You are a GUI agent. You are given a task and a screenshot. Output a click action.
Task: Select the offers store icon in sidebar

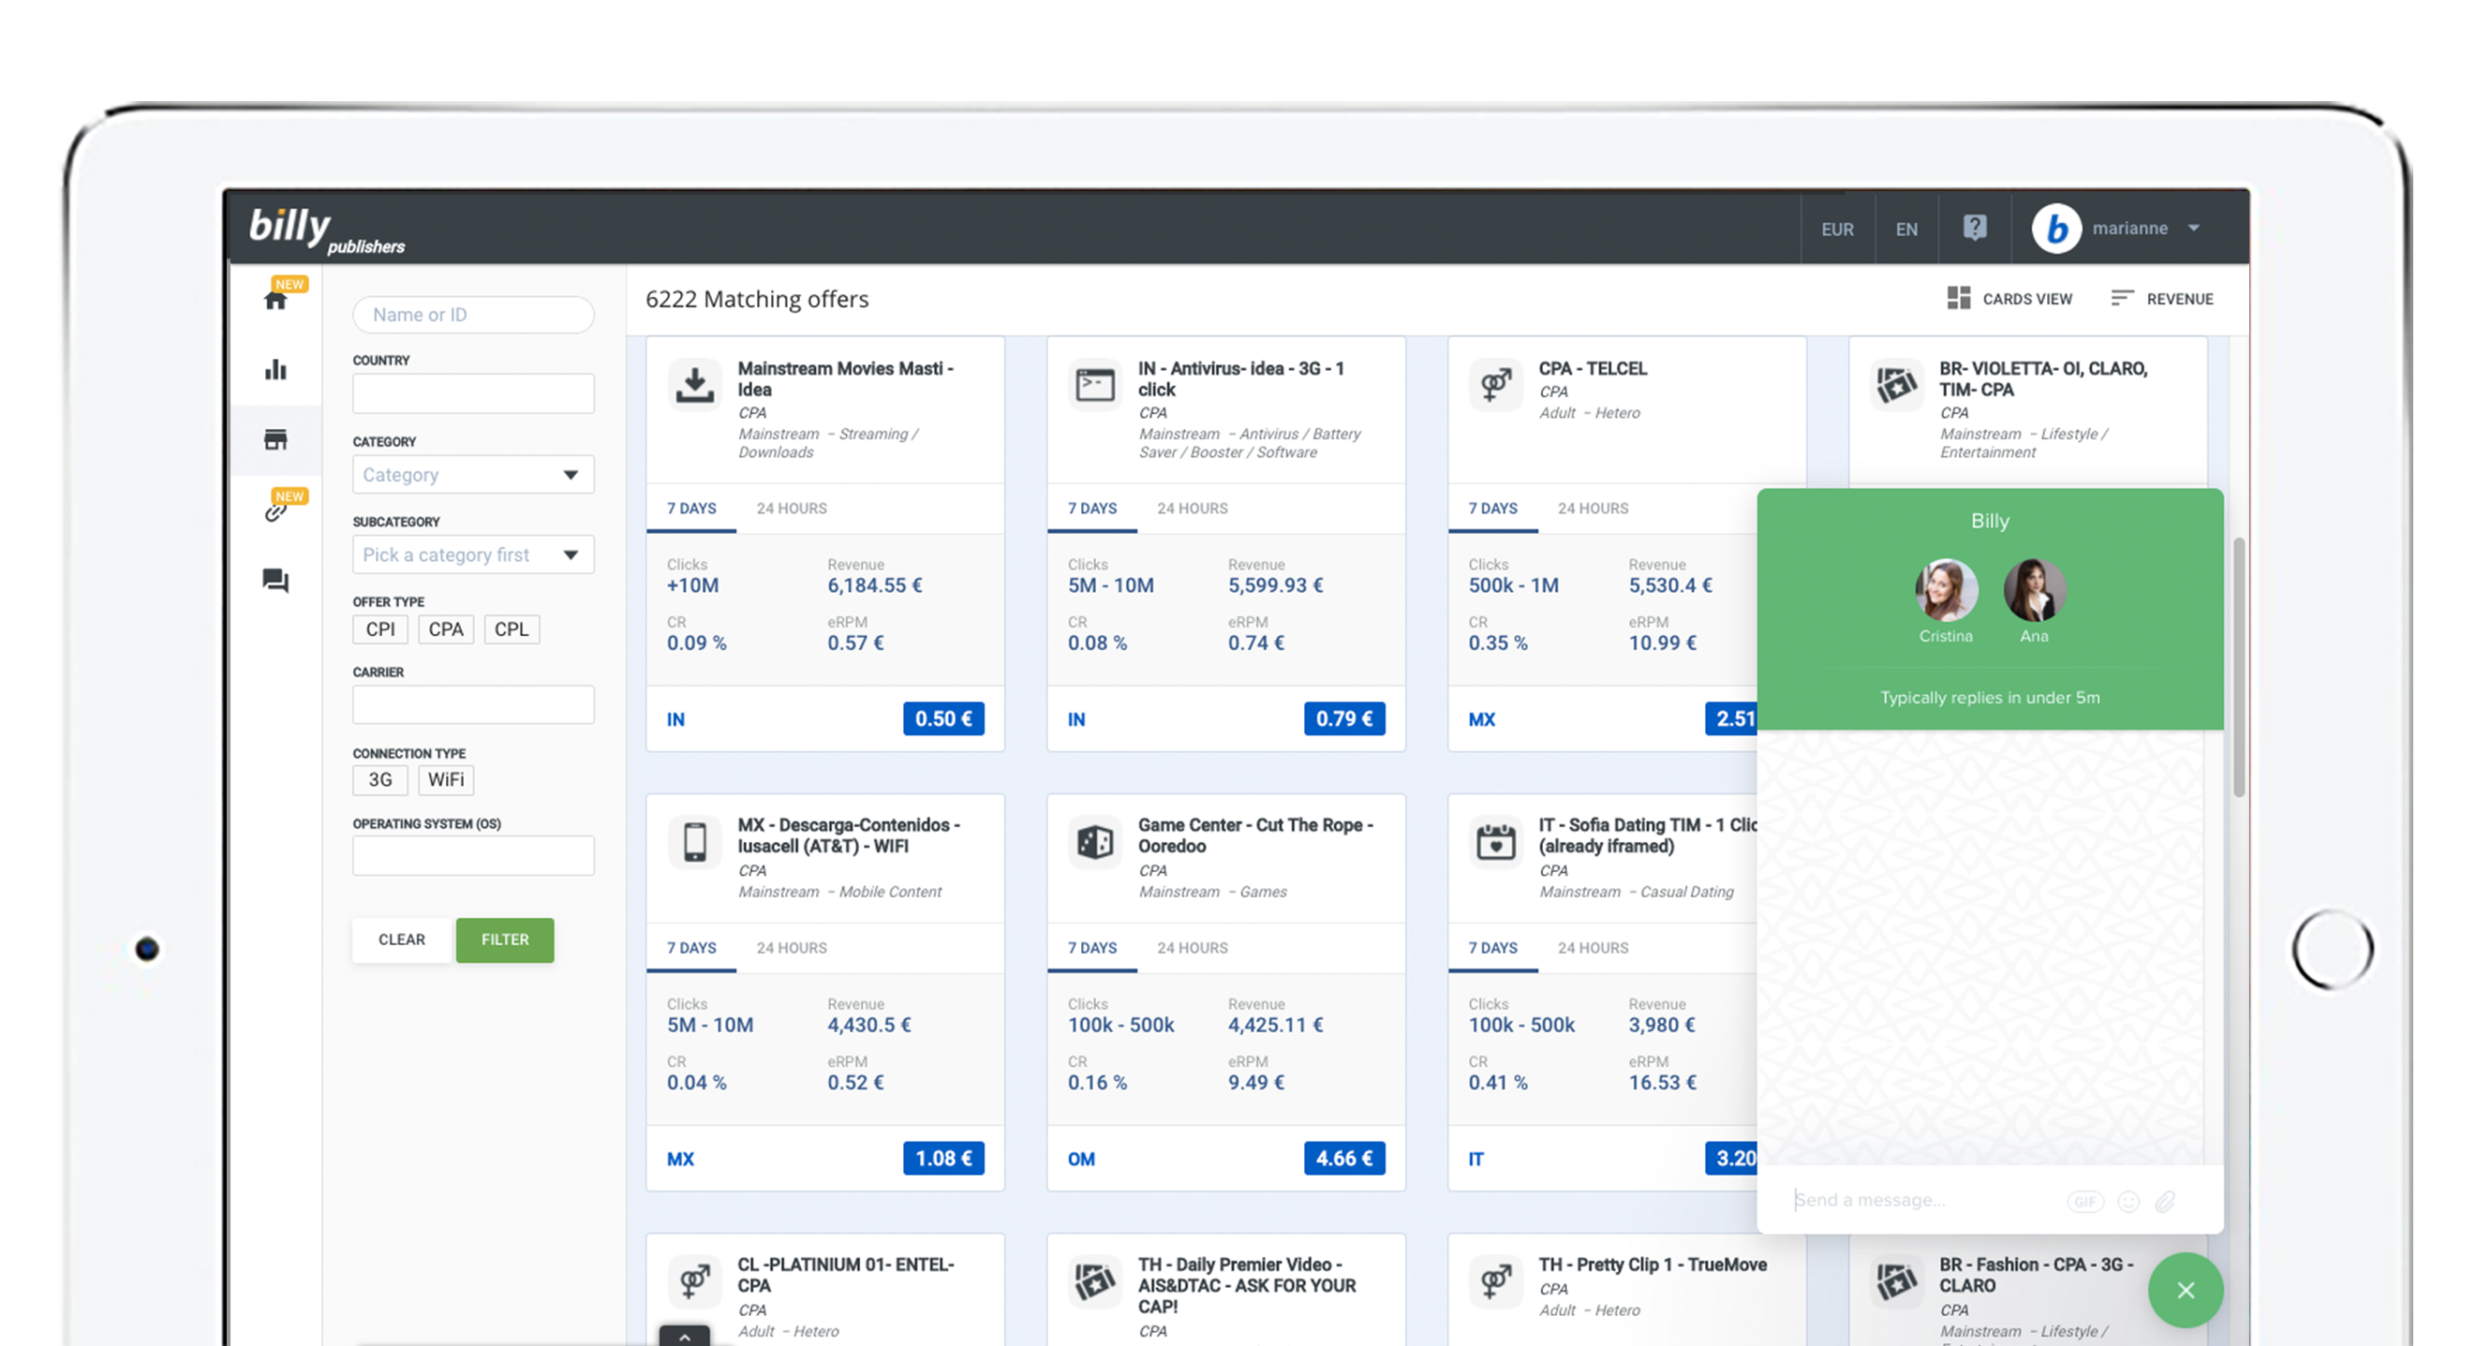[275, 440]
